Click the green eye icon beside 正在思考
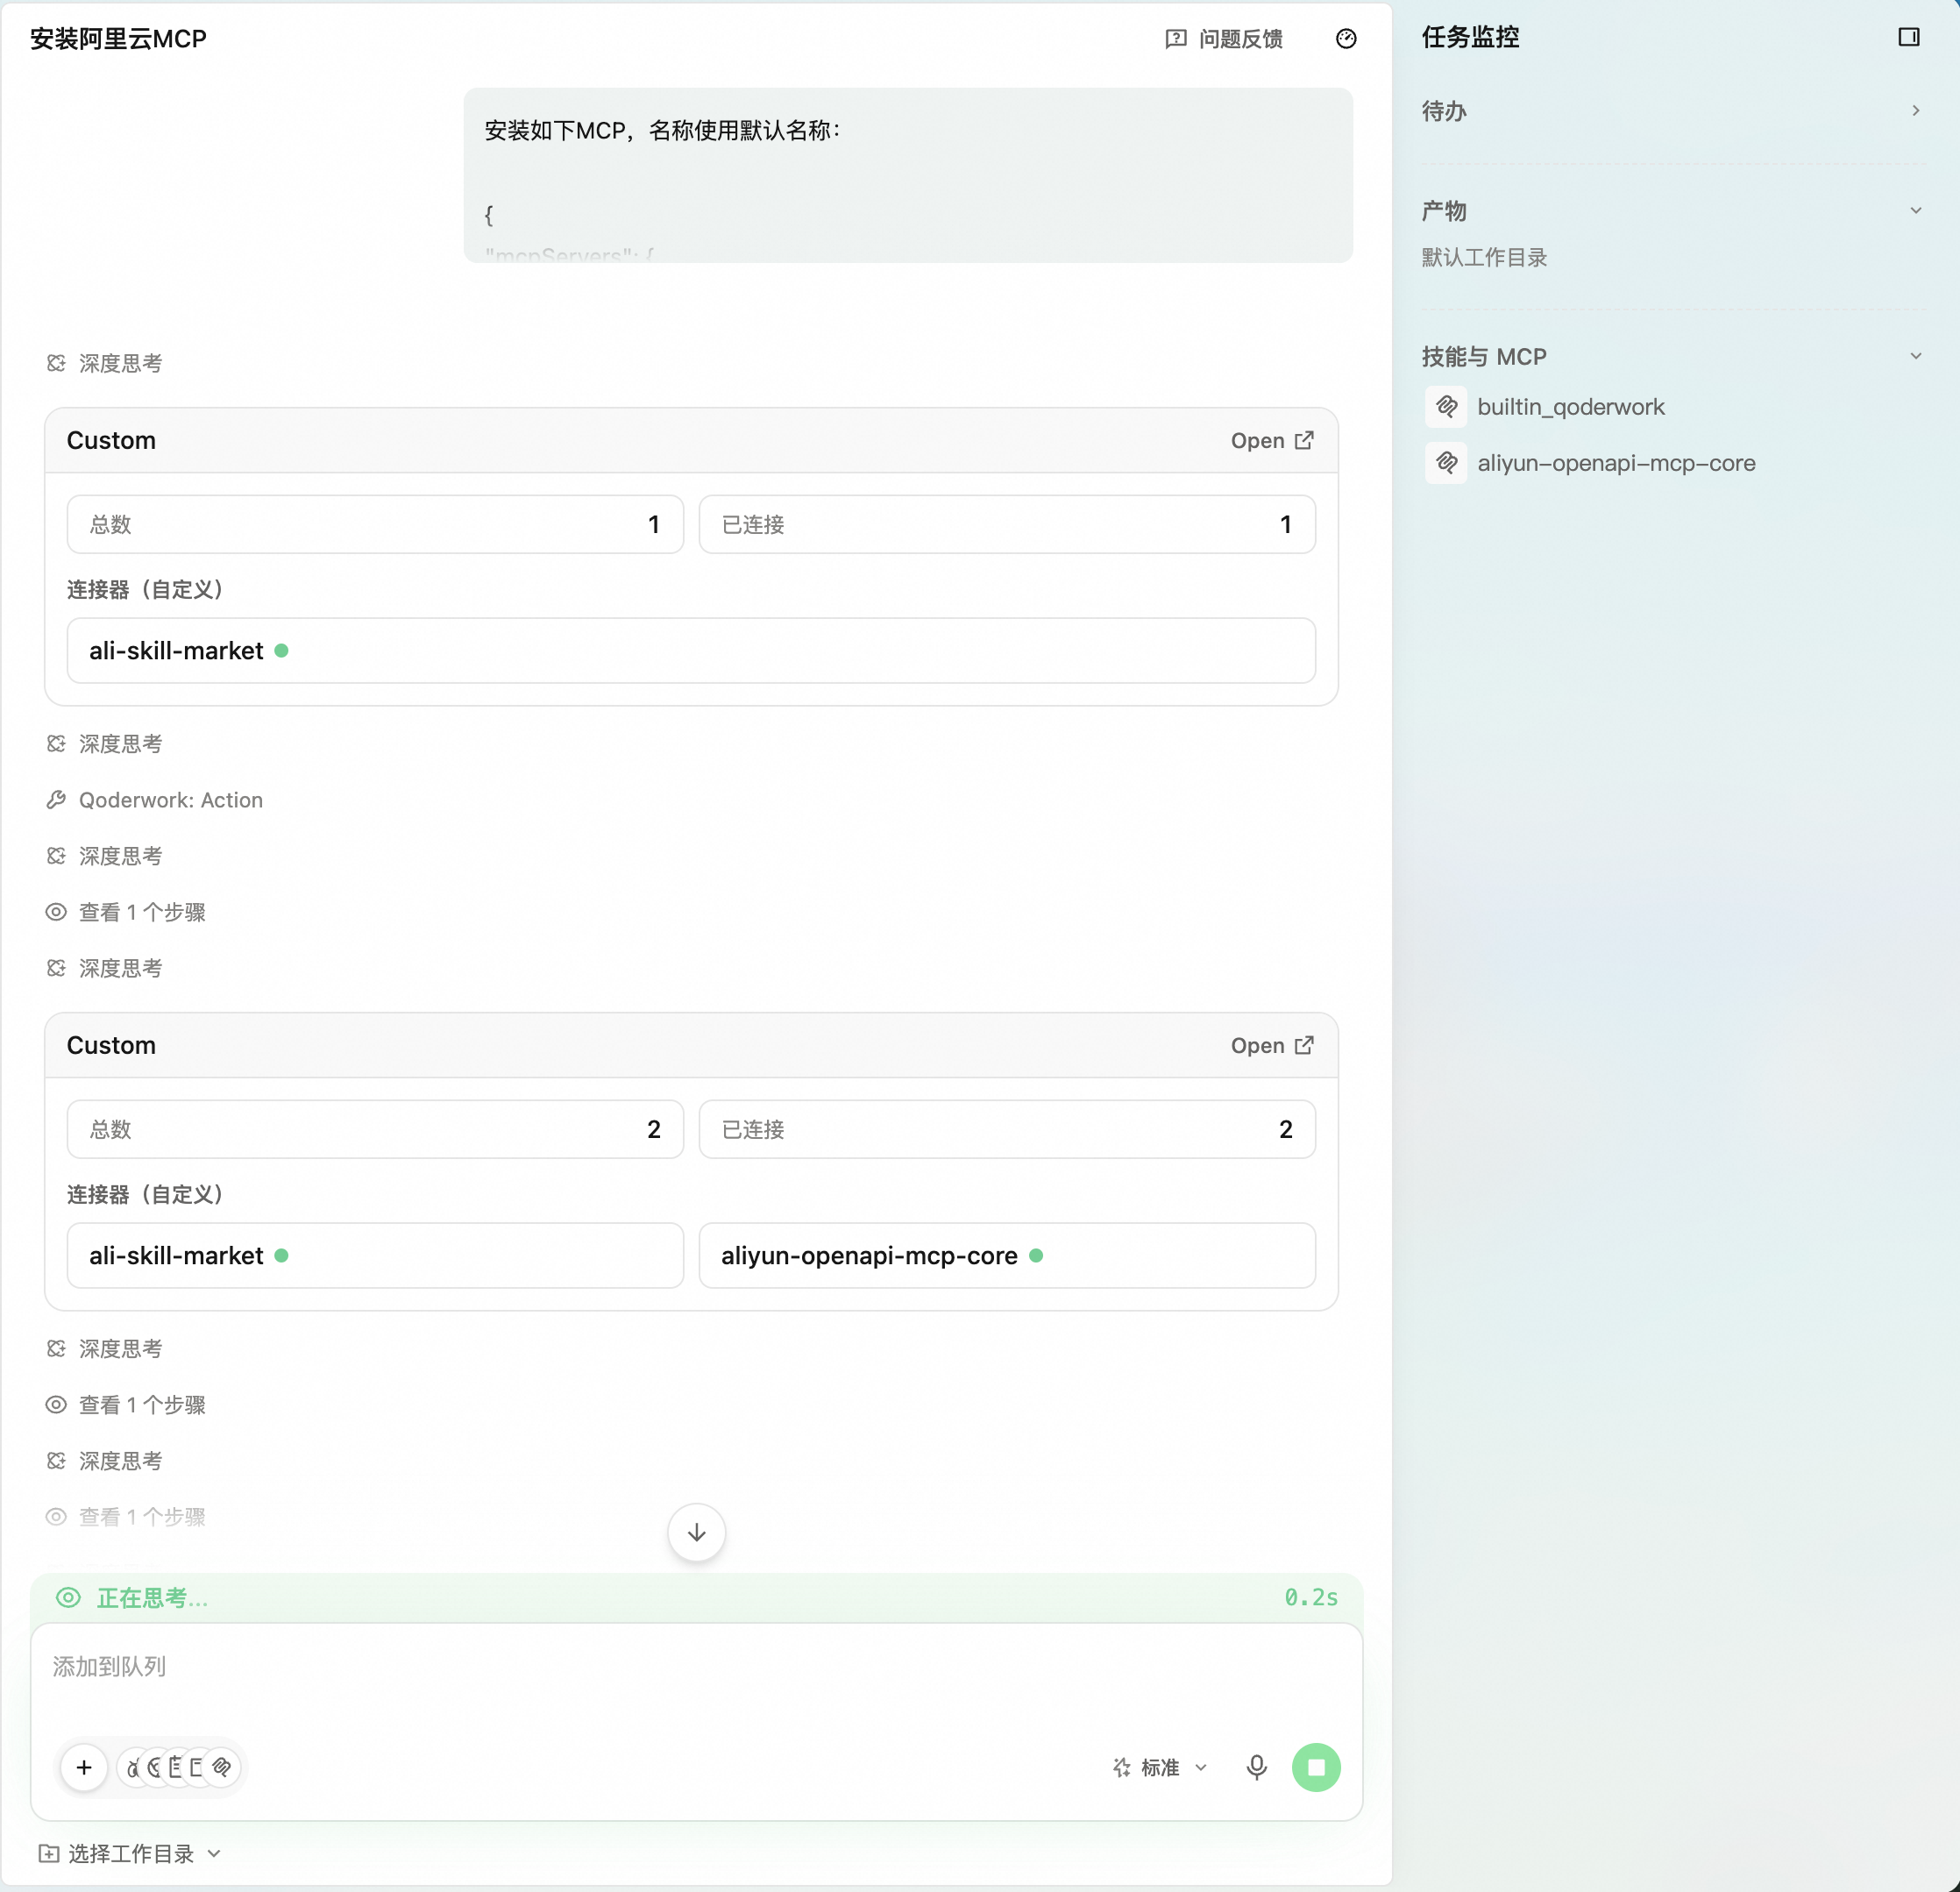This screenshot has width=1960, height=1892. 68,1598
